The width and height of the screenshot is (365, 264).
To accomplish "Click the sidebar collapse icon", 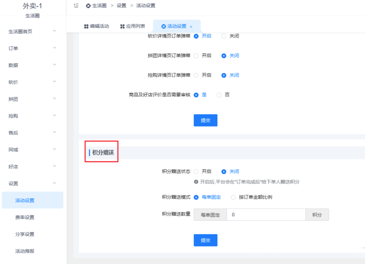I will pyautogui.click(x=76, y=6).
